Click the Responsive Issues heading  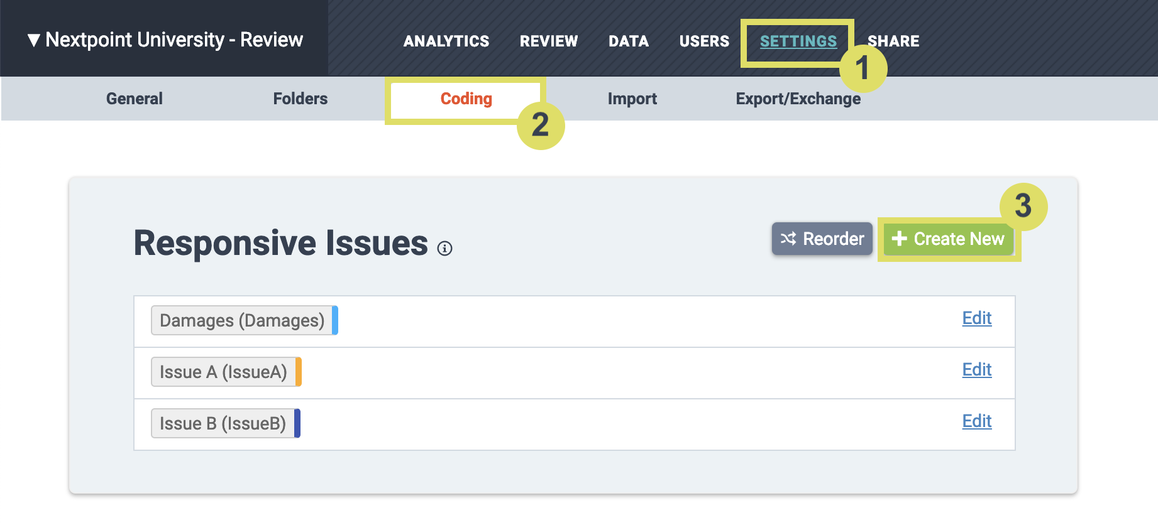tap(281, 243)
